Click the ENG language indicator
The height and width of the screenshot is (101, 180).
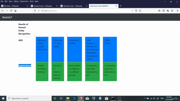tap(162, 98)
